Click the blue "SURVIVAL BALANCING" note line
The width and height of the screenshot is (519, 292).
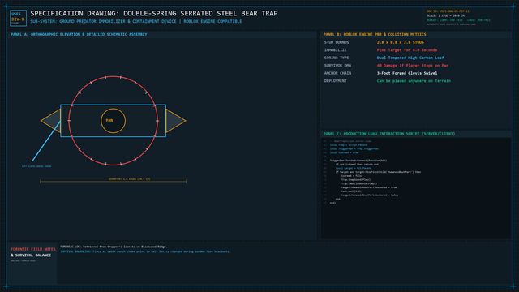tap(145, 251)
